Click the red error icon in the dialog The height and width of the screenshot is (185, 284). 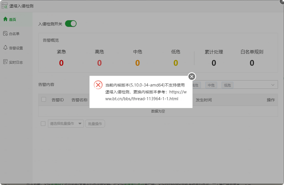click(98, 85)
